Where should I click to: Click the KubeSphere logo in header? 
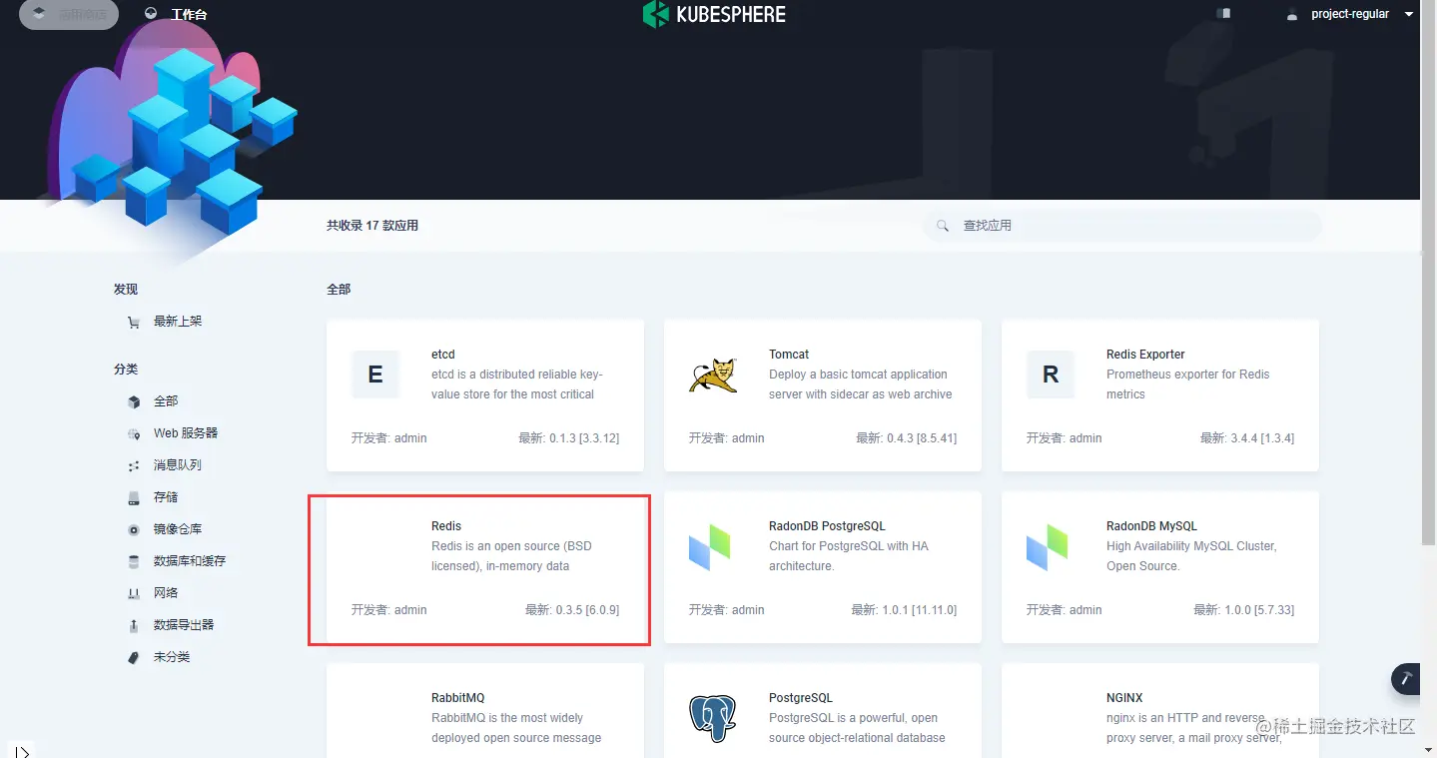(715, 14)
